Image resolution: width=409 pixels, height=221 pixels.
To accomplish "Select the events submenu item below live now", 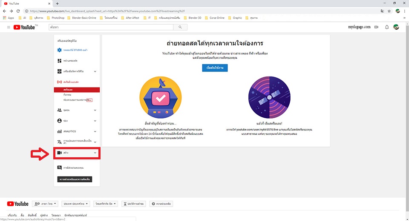I will (x=67, y=95).
